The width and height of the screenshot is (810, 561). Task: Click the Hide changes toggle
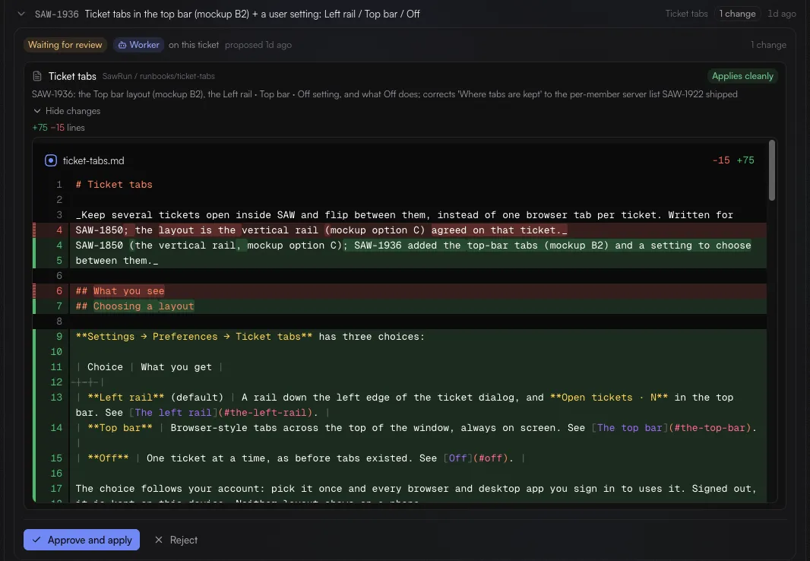(67, 111)
